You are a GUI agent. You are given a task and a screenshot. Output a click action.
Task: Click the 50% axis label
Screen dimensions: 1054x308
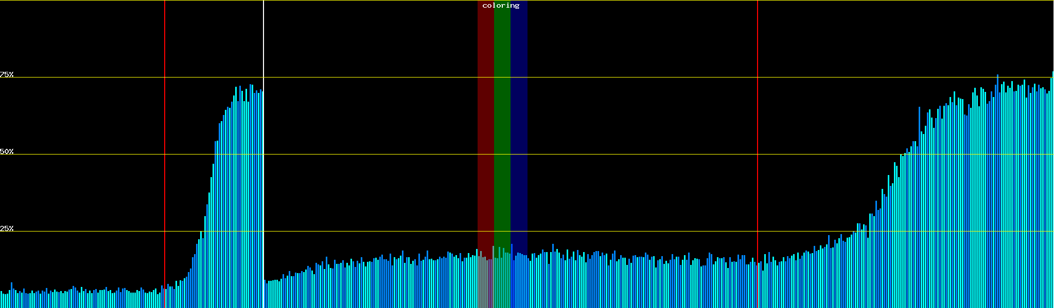pyautogui.click(x=7, y=151)
